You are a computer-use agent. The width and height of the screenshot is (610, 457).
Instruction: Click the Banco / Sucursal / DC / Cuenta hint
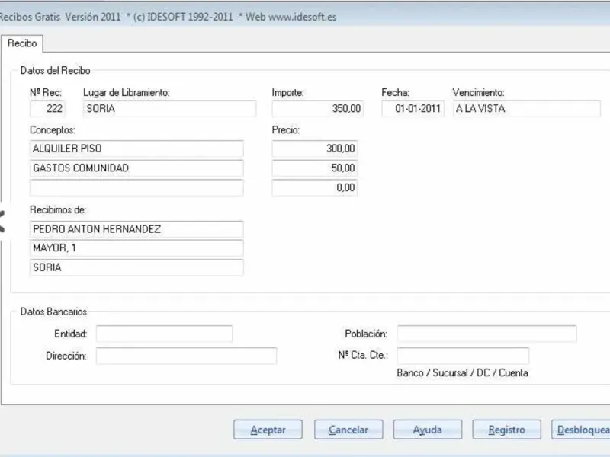pos(462,373)
